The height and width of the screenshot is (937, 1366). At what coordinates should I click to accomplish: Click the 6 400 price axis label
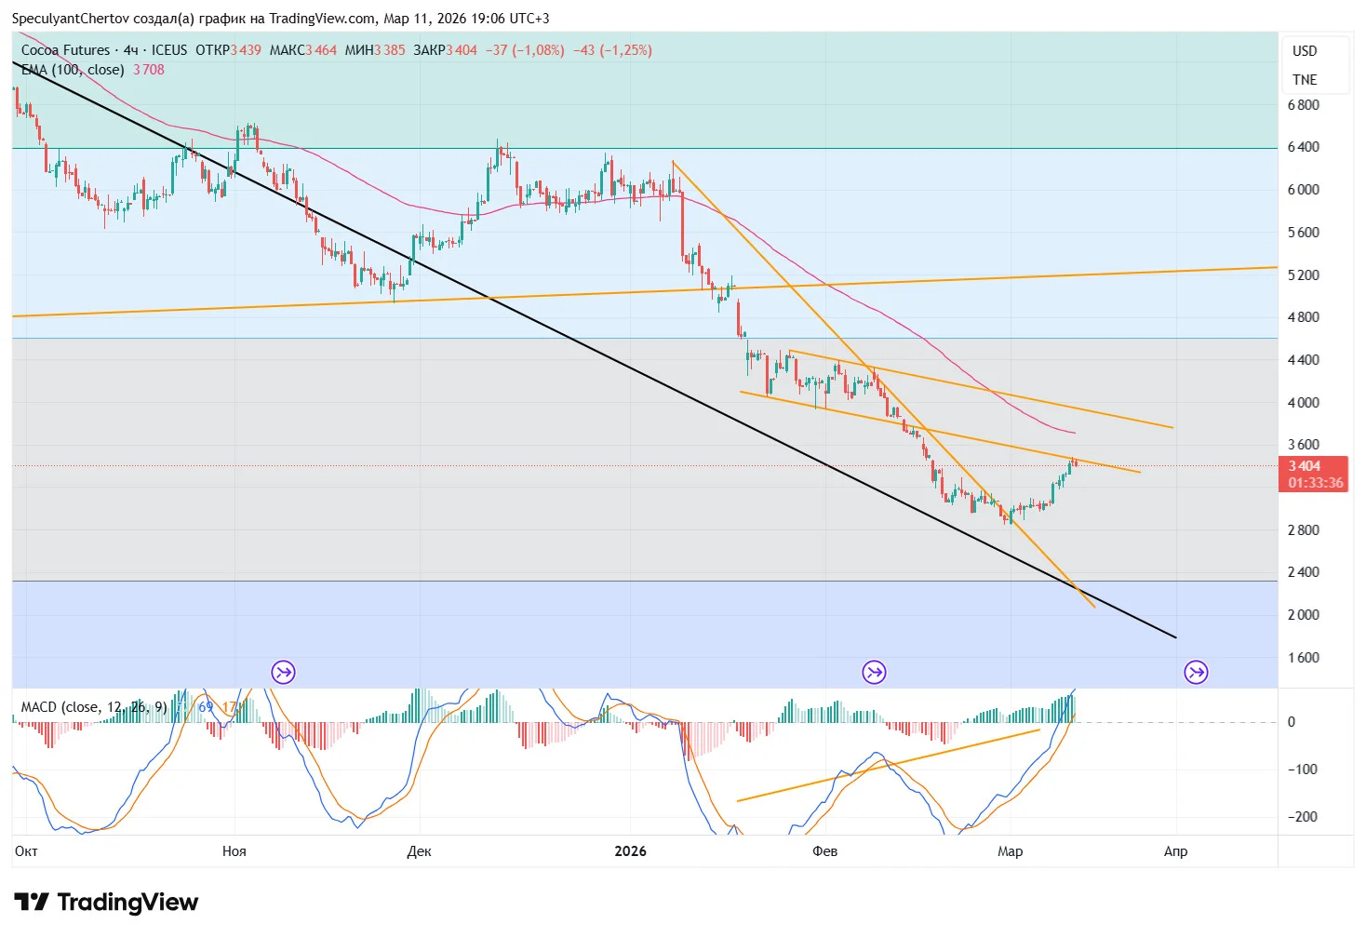point(1304,147)
